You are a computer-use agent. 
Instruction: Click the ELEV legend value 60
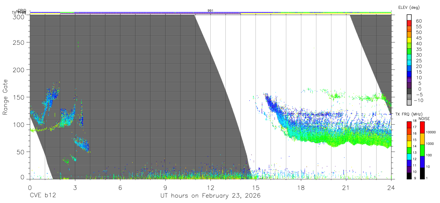419,21
